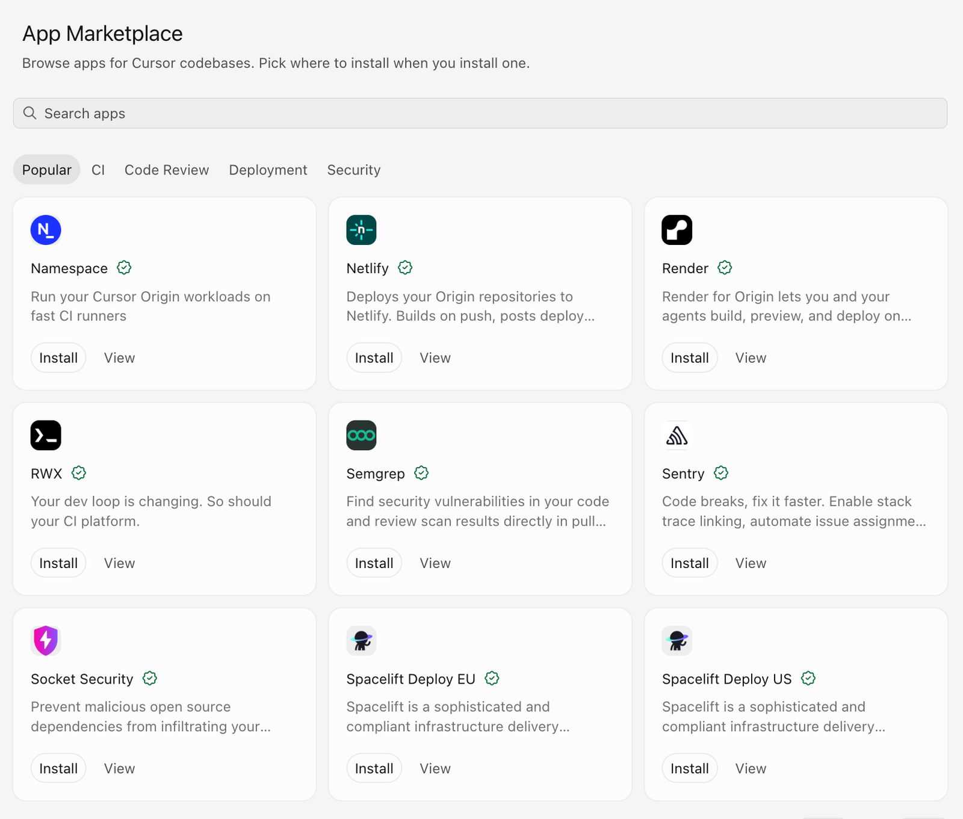
Task: Install Spacelift Deploy US
Action: 690,768
